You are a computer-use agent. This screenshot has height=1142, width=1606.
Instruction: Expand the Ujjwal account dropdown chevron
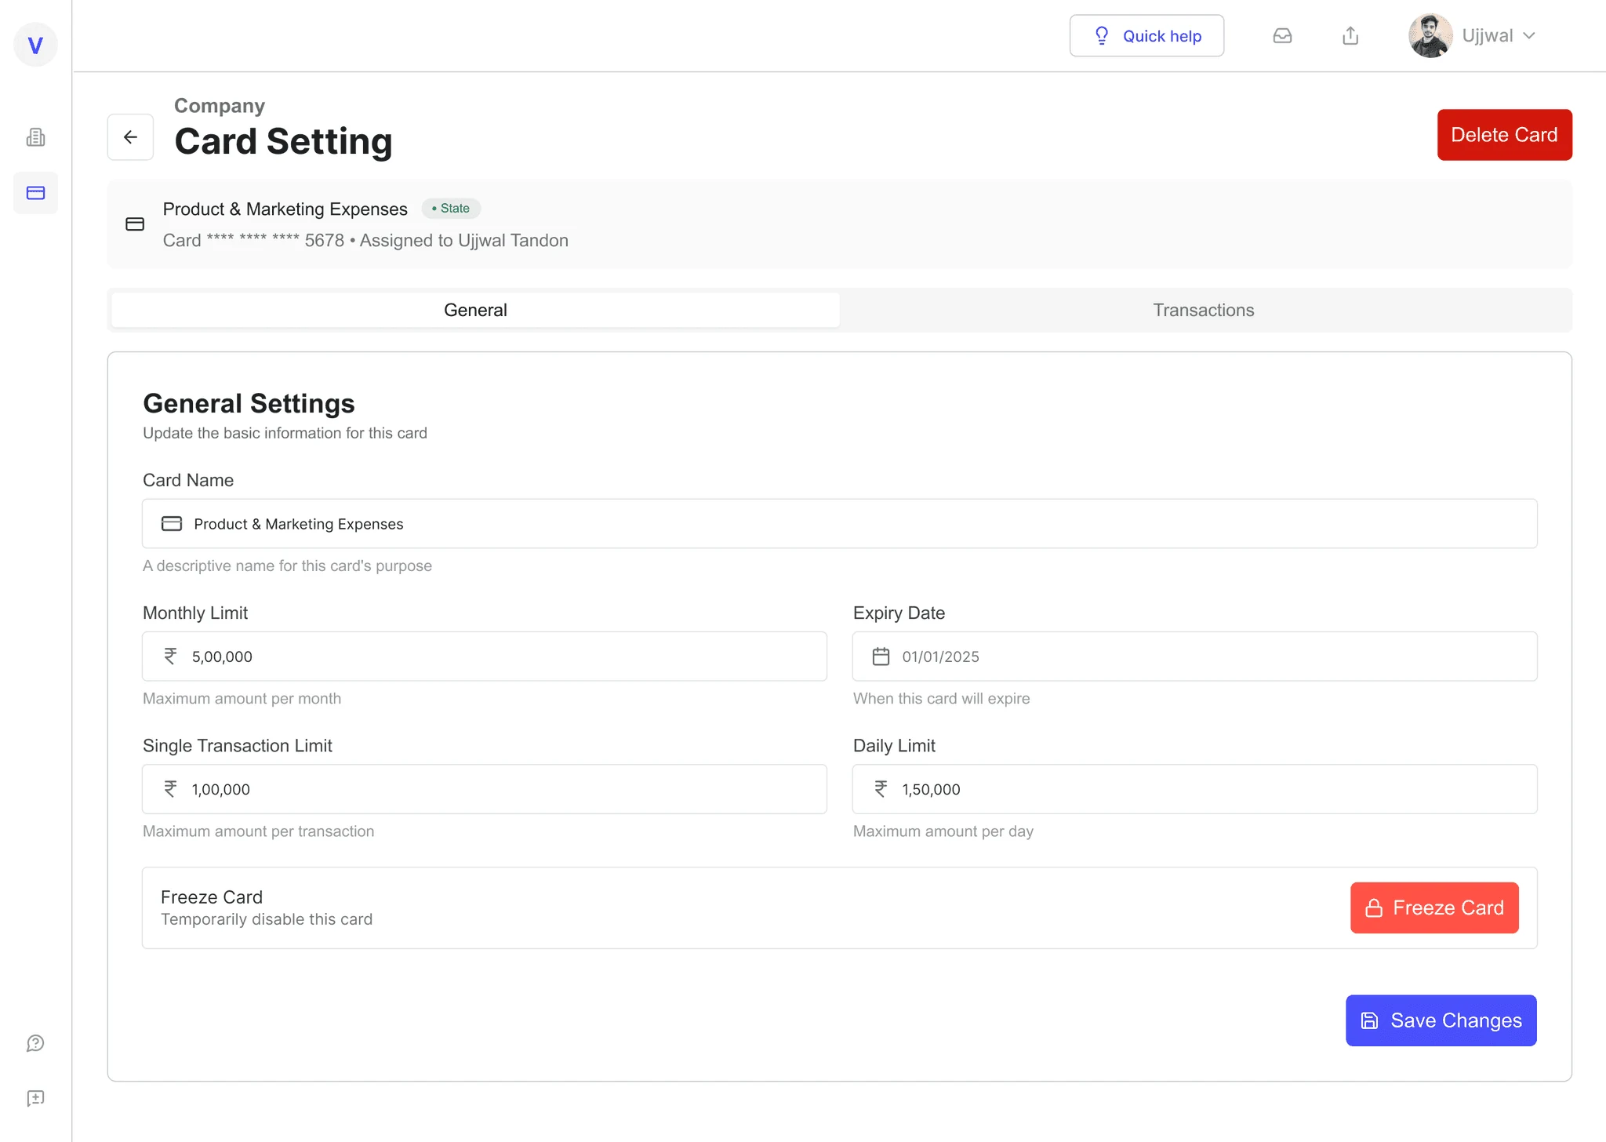click(x=1528, y=36)
